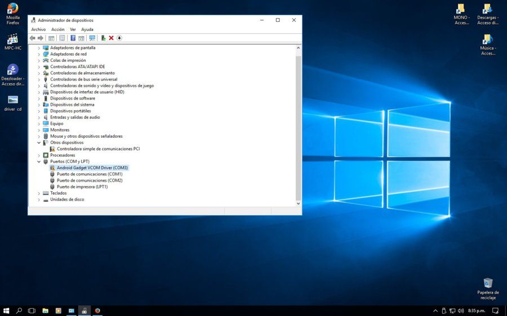The image size is (507, 316).
Task: Click the round down-arrow disable device icon
Action: 119,38
